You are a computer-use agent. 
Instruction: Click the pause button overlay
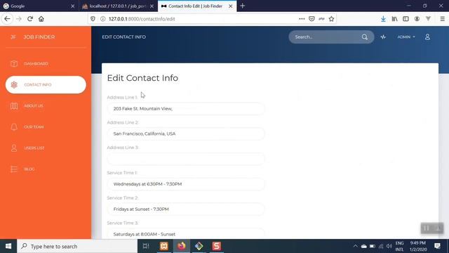(427, 228)
